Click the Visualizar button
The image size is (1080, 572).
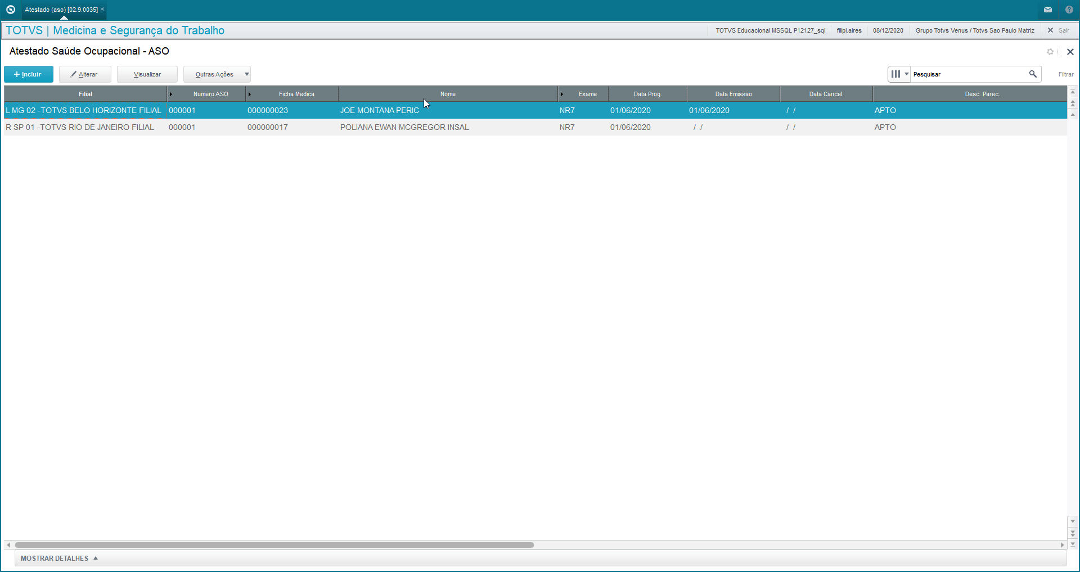point(147,74)
